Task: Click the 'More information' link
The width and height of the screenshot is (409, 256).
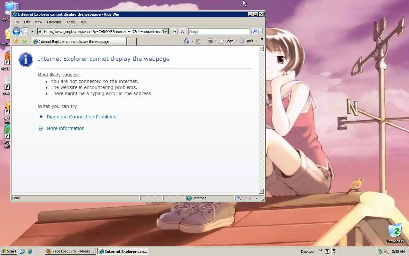Action: coord(66,128)
